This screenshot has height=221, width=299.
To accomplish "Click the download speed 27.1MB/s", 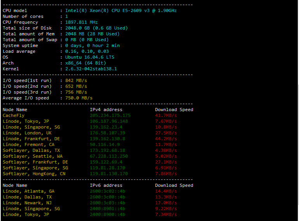I will (166, 162).
